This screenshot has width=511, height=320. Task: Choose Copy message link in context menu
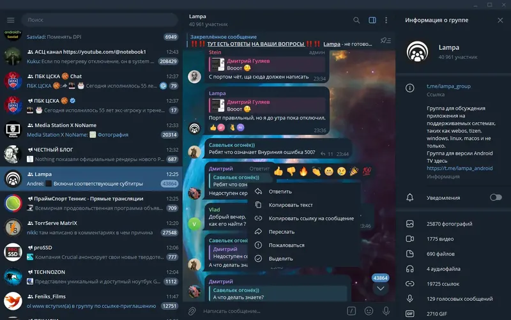(x=304, y=218)
